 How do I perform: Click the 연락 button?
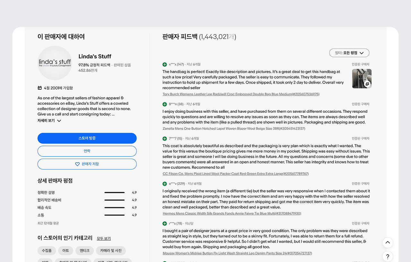tap(87, 151)
